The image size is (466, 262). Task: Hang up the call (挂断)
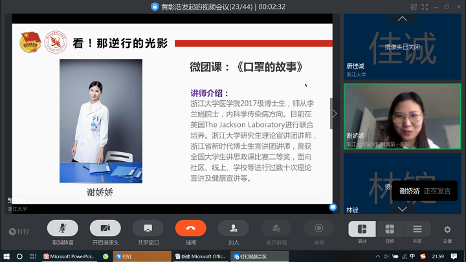(191, 228)
